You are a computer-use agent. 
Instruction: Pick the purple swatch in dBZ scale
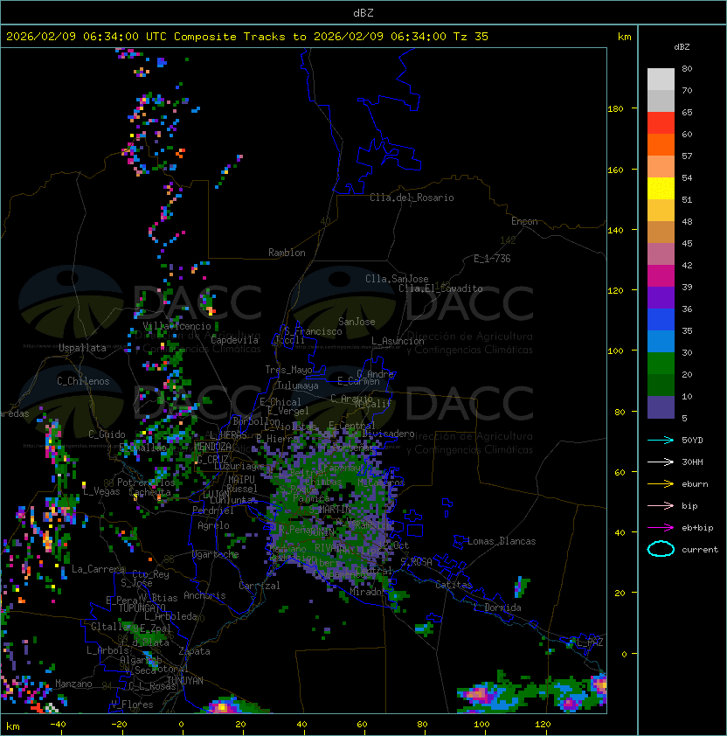[x=661, y=297]
